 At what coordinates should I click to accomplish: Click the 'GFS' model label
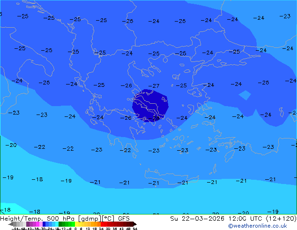(124, 219)
